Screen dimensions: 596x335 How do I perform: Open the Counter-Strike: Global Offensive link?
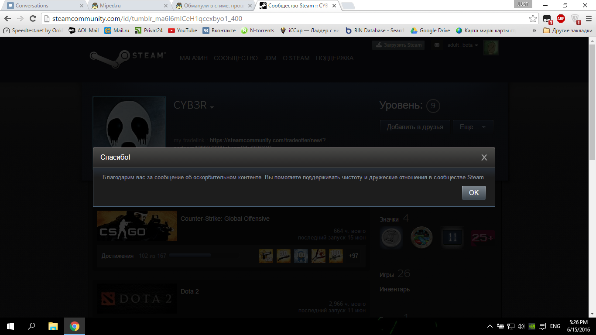tap(225, 219)
